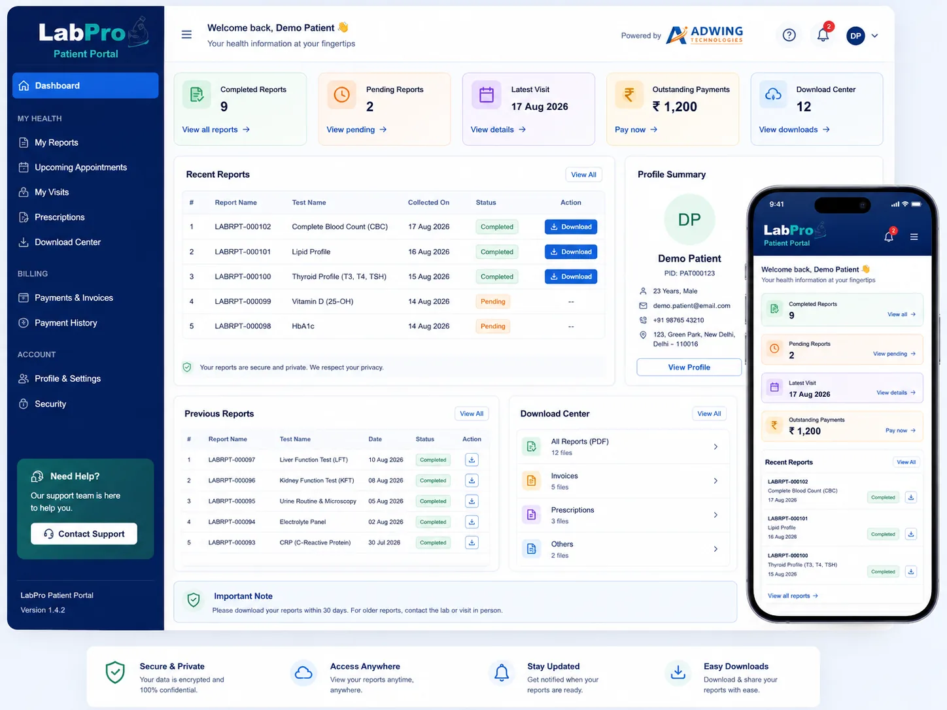Click the DP user avatar
The image size is (947, 710).
(855, 36)
